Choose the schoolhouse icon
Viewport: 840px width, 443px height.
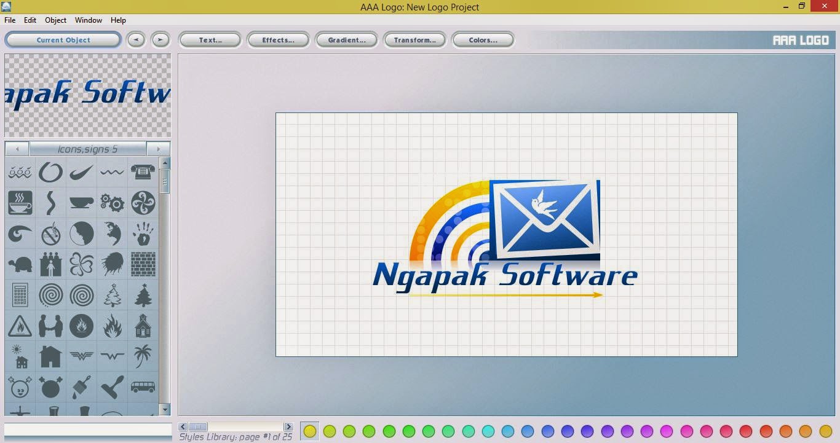click(x=143, y=326)
